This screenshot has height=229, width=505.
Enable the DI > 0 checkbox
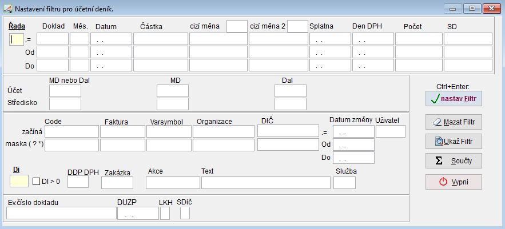tap(36, 182)
